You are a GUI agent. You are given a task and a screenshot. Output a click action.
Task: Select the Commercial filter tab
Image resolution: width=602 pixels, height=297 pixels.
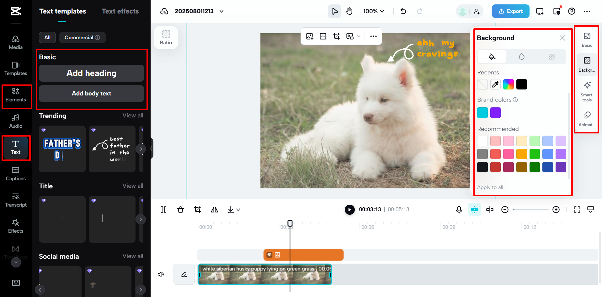pos(82,37)
